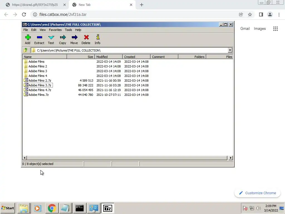Open the Help menu

(x=78, y=30)
